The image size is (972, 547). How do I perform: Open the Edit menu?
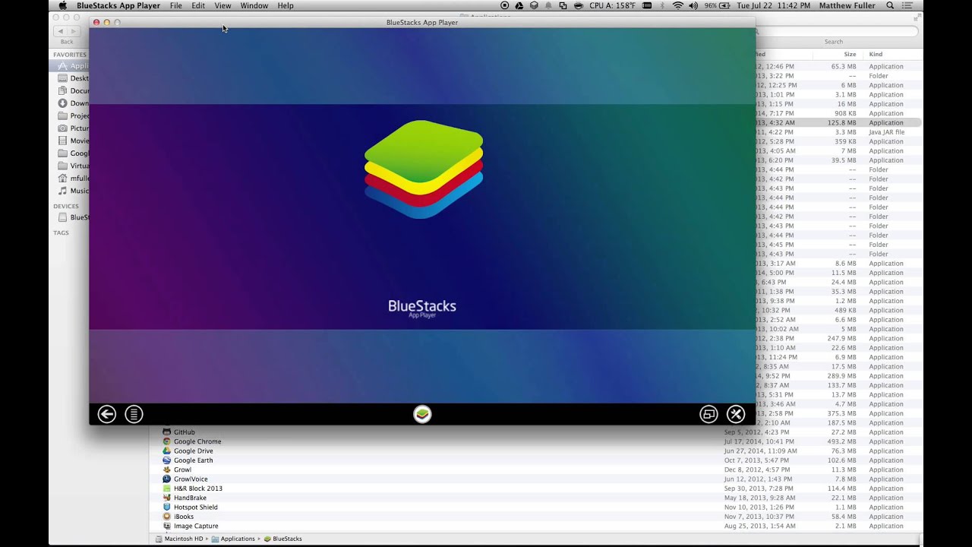[x=198, y=5]
